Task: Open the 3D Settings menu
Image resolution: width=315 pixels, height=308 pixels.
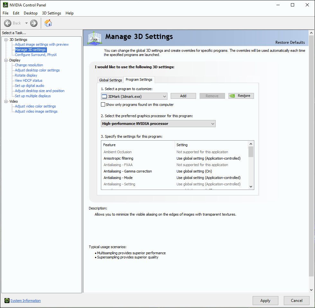Action: coord(51,13)
